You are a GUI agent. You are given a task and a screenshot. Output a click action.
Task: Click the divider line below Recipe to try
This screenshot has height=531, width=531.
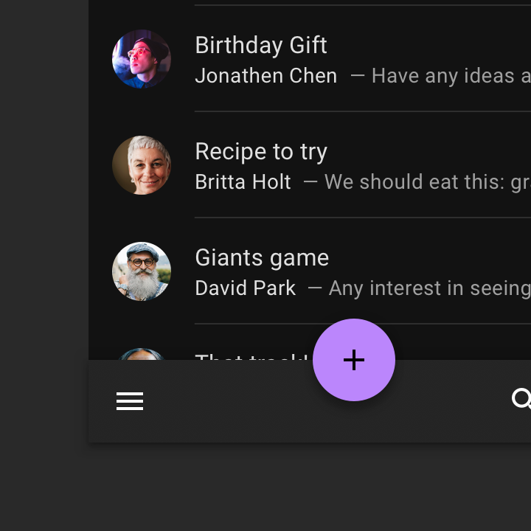tap(363, 218)
